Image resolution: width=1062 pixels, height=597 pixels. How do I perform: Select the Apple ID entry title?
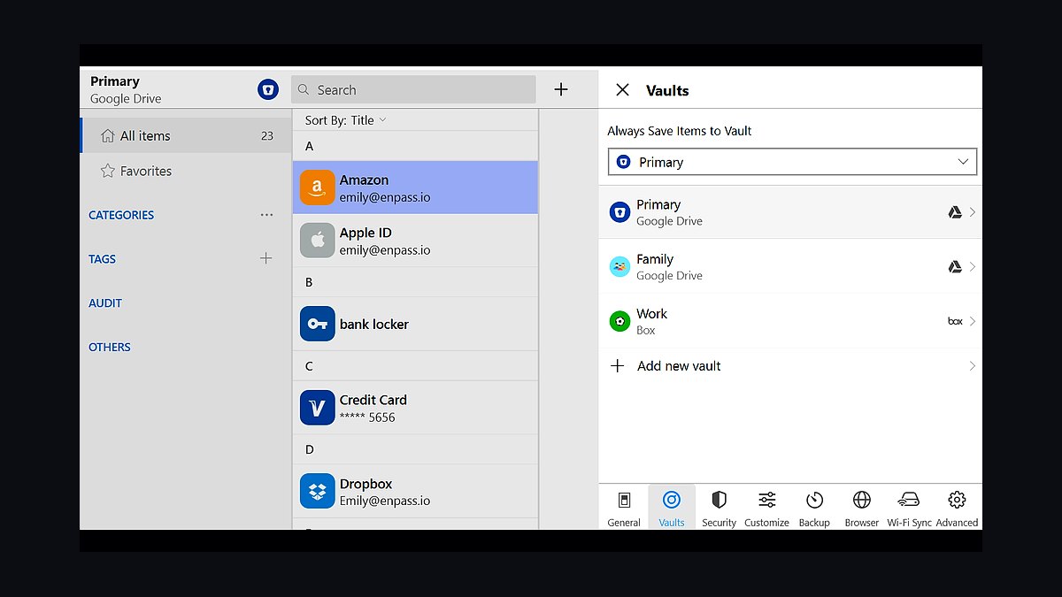point(366,233)
